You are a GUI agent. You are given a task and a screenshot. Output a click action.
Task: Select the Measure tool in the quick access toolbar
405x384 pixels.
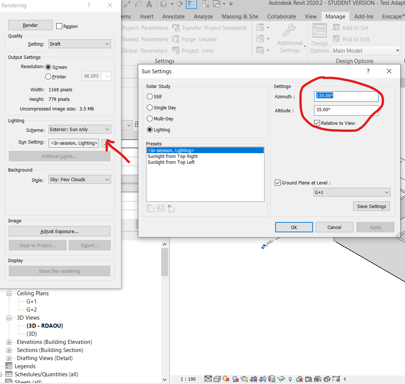point(128,4)
